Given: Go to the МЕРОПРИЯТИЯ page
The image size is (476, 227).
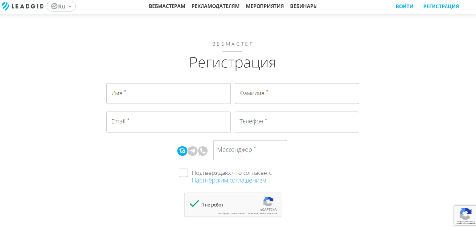Looking at the screenshot, I should point(265,6).
